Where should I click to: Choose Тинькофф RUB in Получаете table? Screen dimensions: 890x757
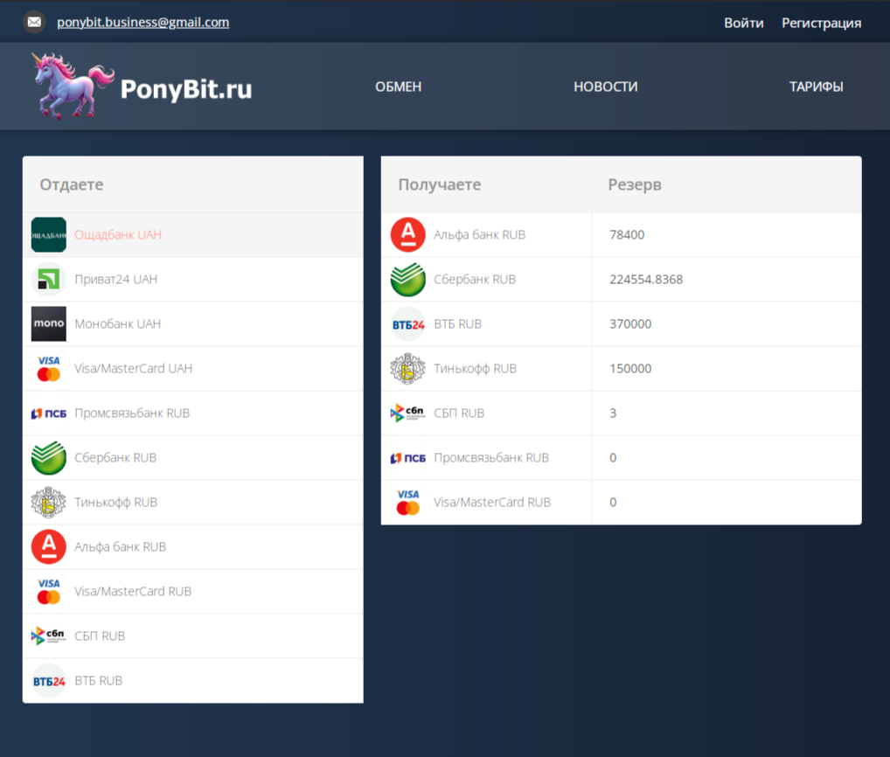(x=475, y=368)
